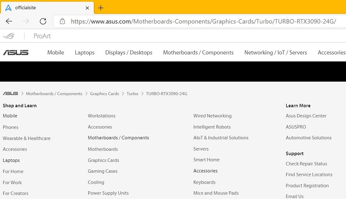Open Networking / IoT / Servers menu
This screenshot has height=199, width=346.
(x=275, y=52)
